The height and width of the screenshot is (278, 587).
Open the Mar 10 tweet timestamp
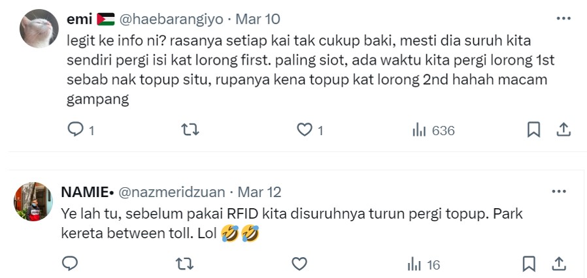258,19
